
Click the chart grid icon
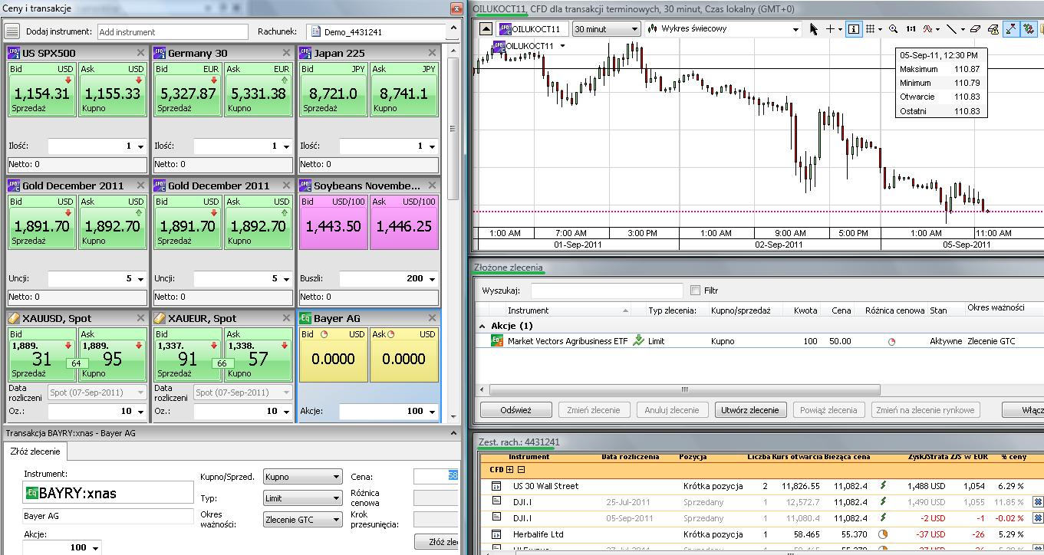[871, 29]
